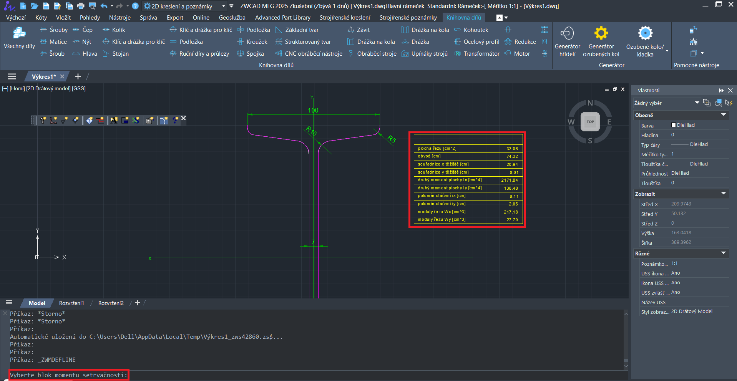Launch the yellow Generátor ozubených kol gear
The image size is (737, 381).
(601, 41)
